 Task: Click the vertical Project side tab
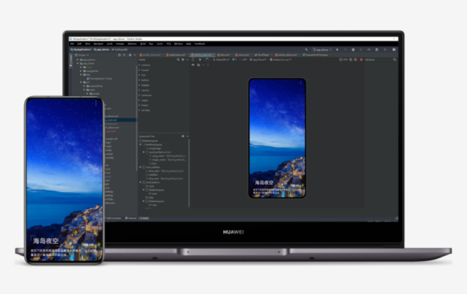(71, 60)
